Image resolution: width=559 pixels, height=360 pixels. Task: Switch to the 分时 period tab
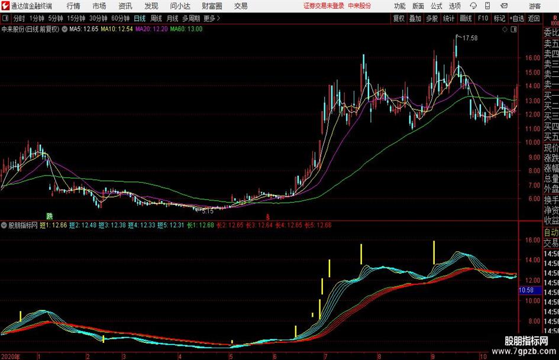point(20,18)
